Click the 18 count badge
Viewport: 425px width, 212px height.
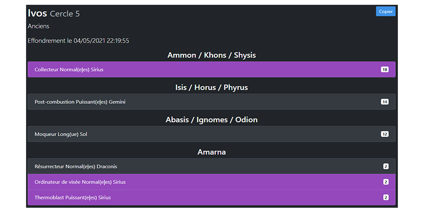[x=385, y=69]
